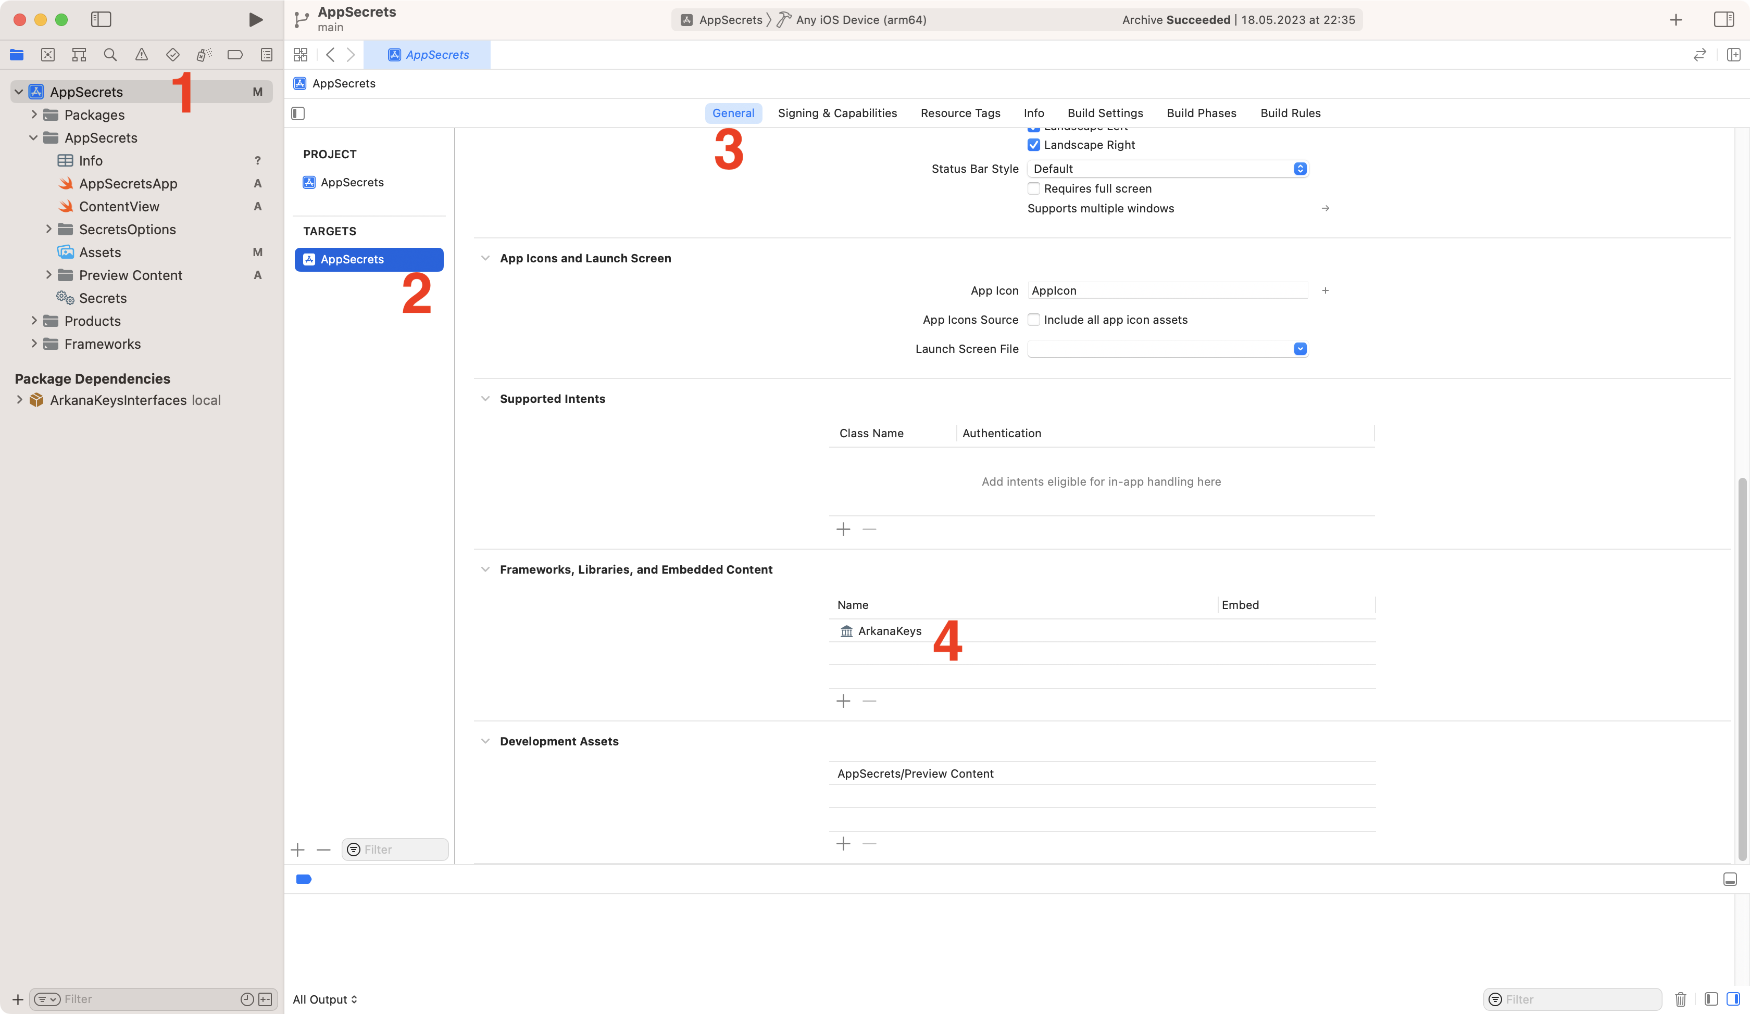Open the related items grid menu
Screen dimensions: 1750x1014
(301, 55)
